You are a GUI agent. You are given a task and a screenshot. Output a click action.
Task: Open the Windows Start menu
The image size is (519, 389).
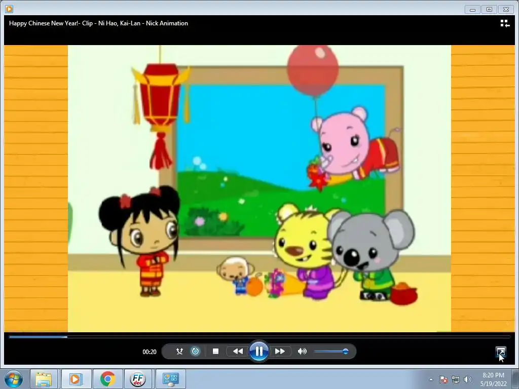click(x=14, y=379)
